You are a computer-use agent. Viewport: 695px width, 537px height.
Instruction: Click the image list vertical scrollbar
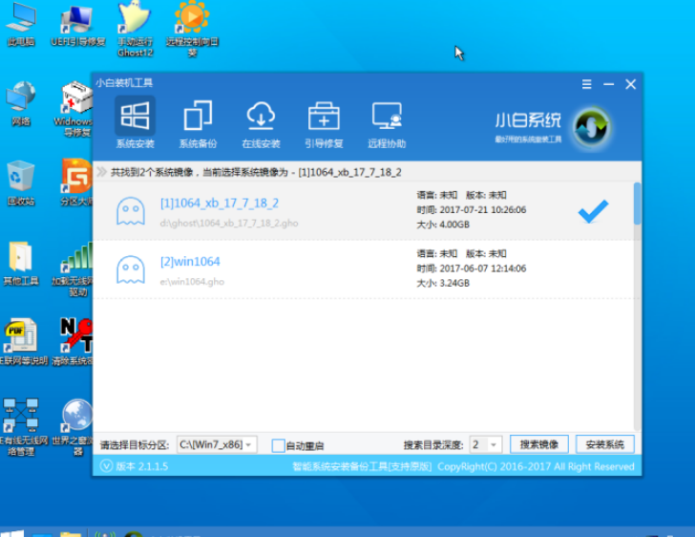(637, 205)
